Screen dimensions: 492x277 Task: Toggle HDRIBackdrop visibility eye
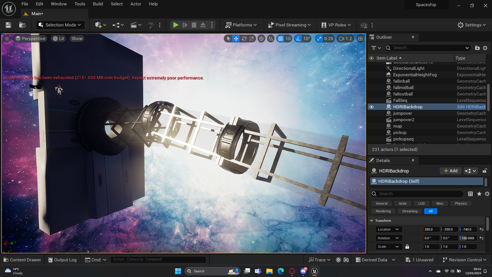[x=371, y=107]
